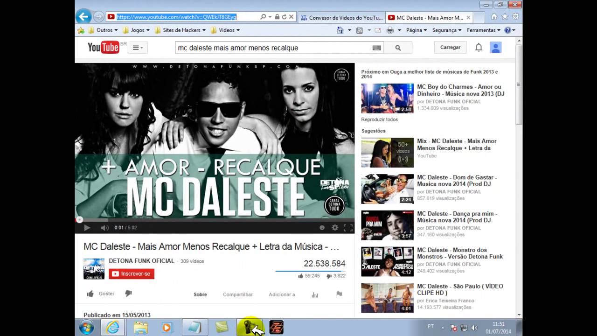This screenshot has height=336, width=597.
Task: Click the RSS feeds icon
Action: 359,30
